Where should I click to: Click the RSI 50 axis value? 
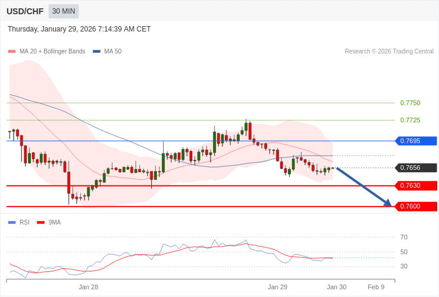(404, 252)
